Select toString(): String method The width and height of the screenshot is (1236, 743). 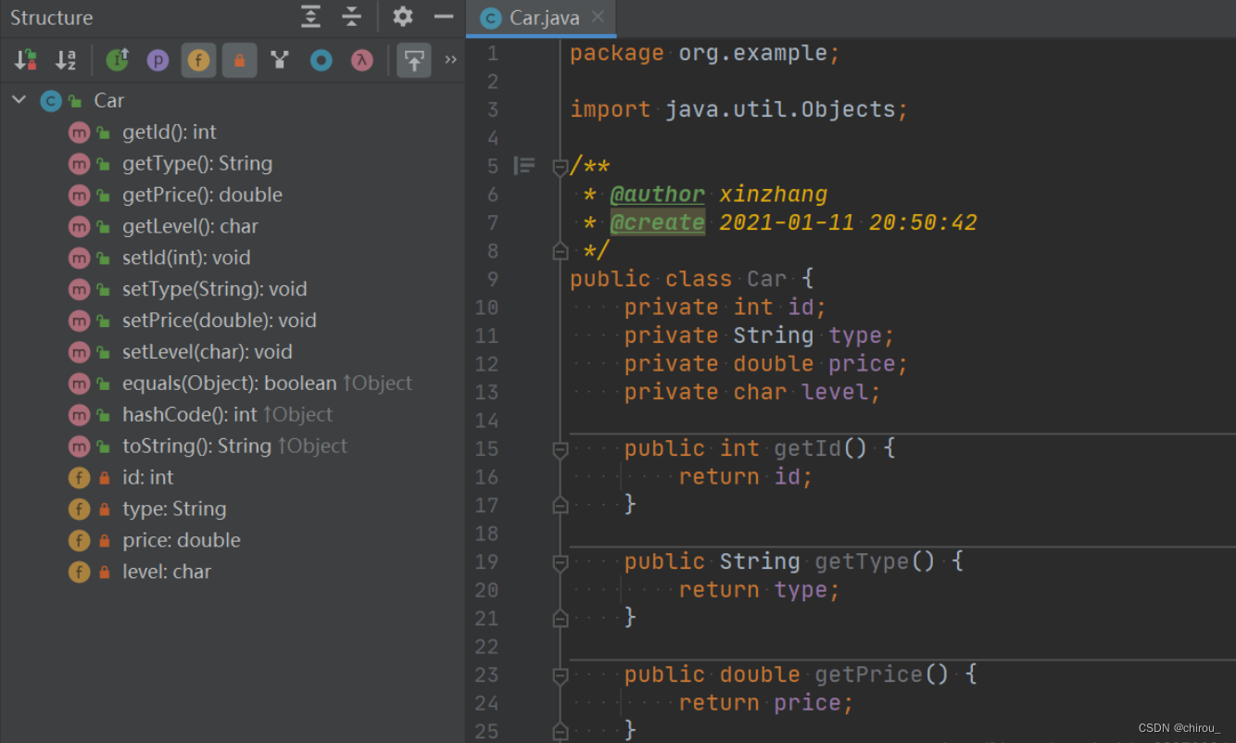[234, 447]
